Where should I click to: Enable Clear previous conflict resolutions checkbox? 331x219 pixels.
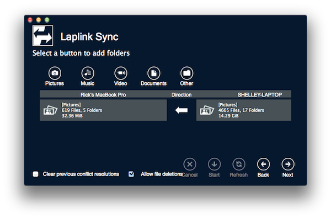tap(35, 174)
